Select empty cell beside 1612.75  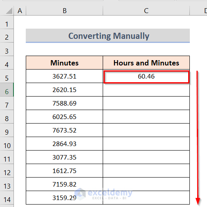(x=146, y=171)
